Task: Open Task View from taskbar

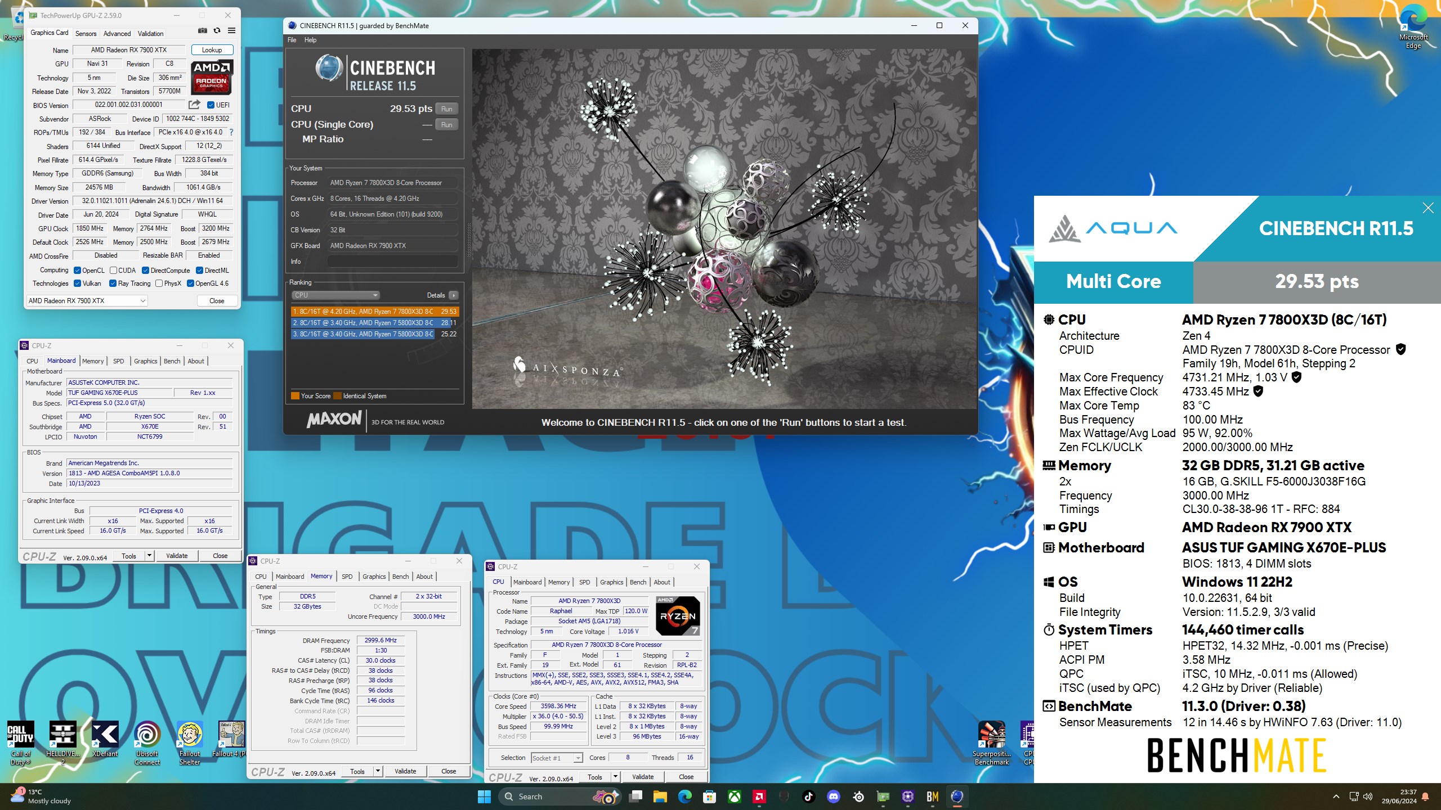Action: 636,796
